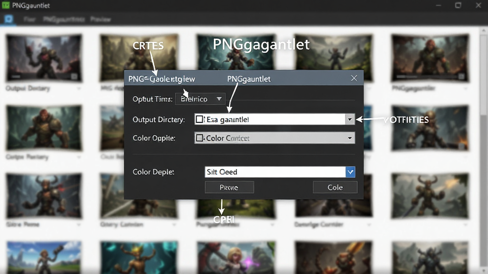Open the Optut Tims dropdown showing Elelnico
488x274 pixels.
[200, 99]
